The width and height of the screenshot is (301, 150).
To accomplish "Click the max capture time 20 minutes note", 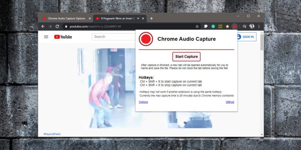I will coord(187,96).
